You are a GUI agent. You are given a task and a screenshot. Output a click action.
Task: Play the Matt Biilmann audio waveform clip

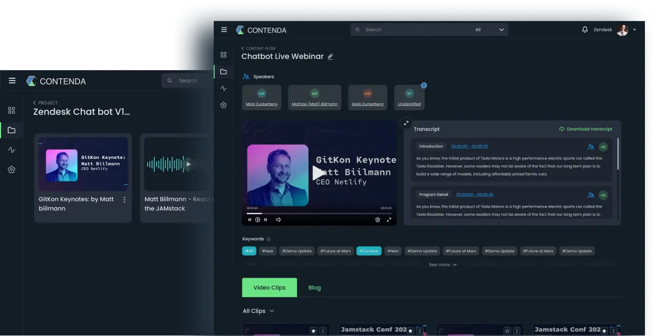click(188, 164)
